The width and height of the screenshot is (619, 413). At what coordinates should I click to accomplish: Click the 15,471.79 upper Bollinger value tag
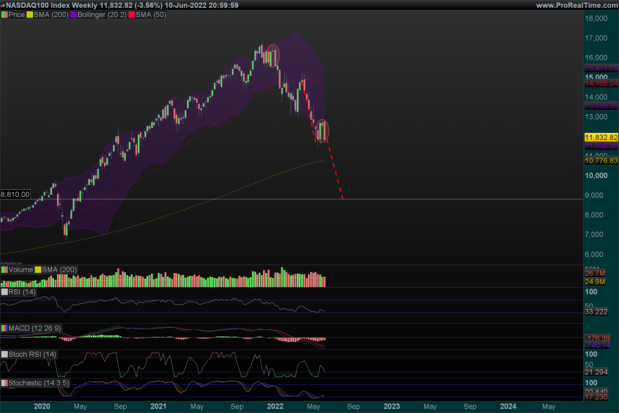[601, 69]
